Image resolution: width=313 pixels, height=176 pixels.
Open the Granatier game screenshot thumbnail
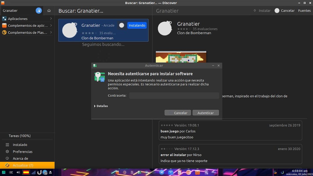click(x=181, y=57)
